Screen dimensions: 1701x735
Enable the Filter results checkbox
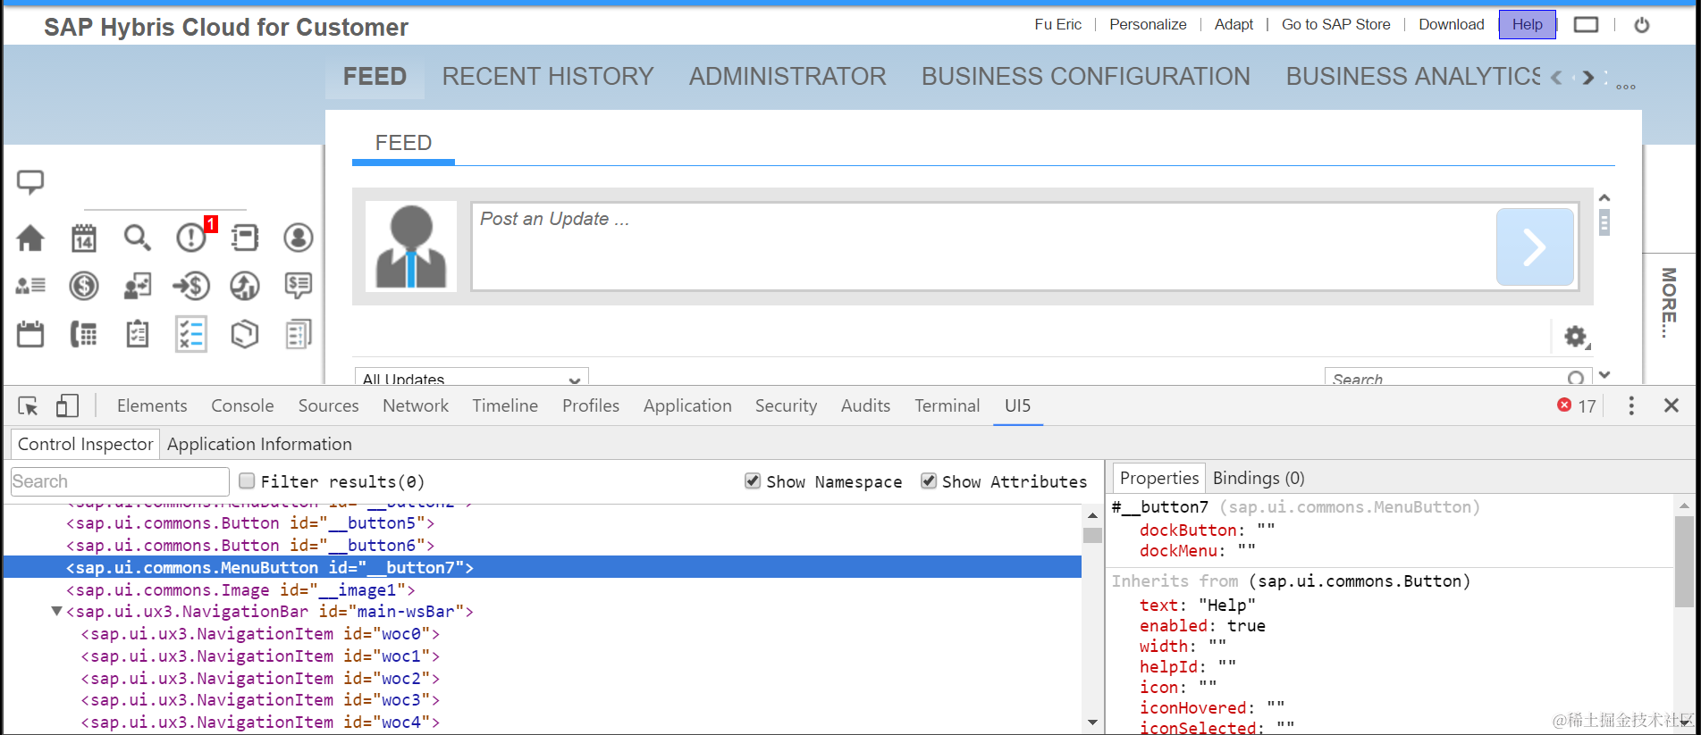[248, 481]
